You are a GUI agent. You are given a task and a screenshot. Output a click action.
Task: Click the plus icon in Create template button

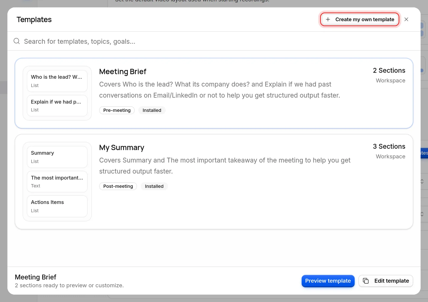coord(328,19)
